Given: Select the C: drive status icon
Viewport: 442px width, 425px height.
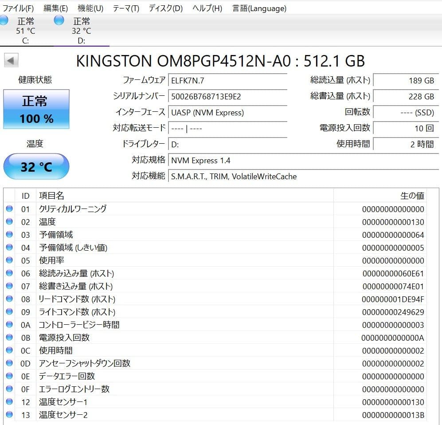Looking at the screenshot, I should (x=4, y=20).
